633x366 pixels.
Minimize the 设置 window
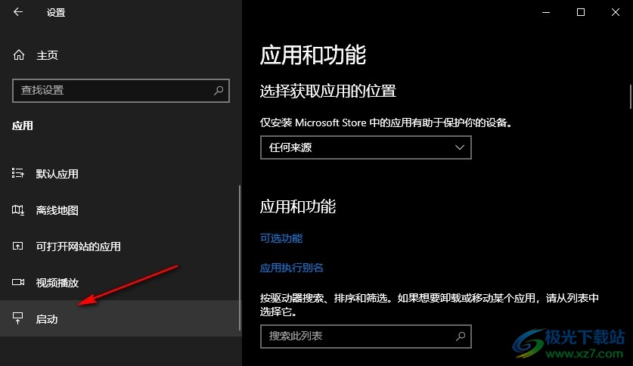coord(546,13)
